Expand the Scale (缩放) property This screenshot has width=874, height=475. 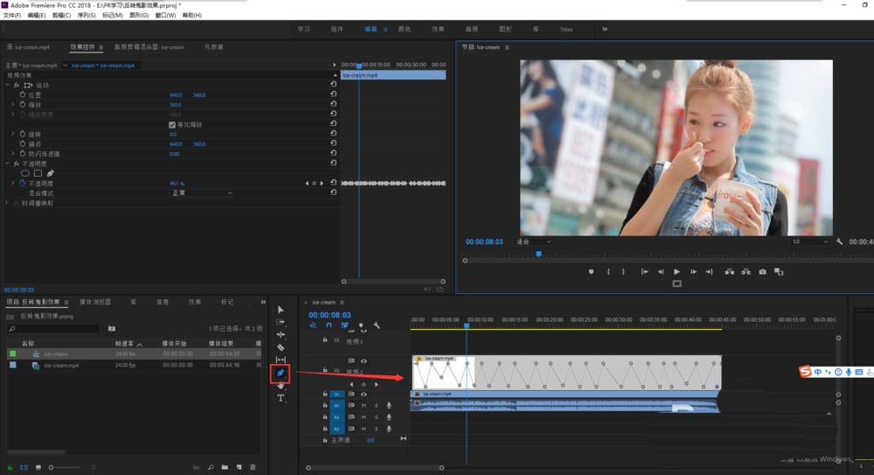[13, 104]
